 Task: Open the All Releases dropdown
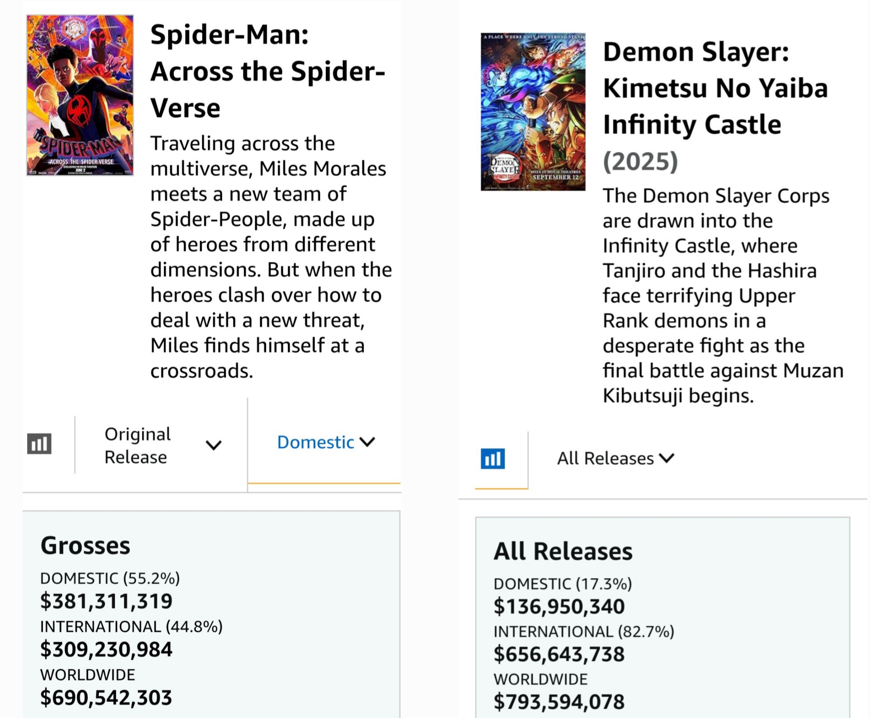615,458
